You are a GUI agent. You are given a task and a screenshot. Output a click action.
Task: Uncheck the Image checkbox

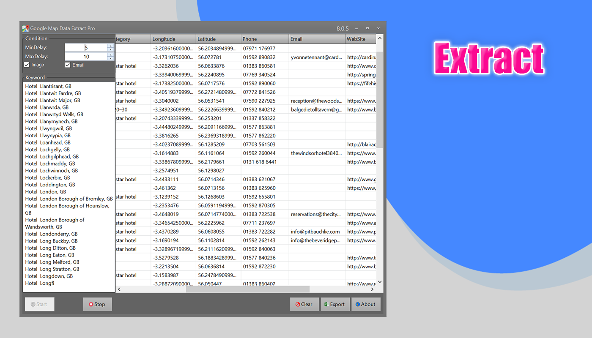27,65
